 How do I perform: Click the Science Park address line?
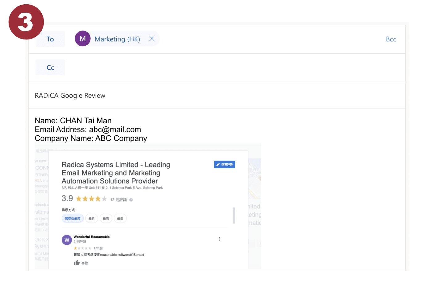coord(112,188)
